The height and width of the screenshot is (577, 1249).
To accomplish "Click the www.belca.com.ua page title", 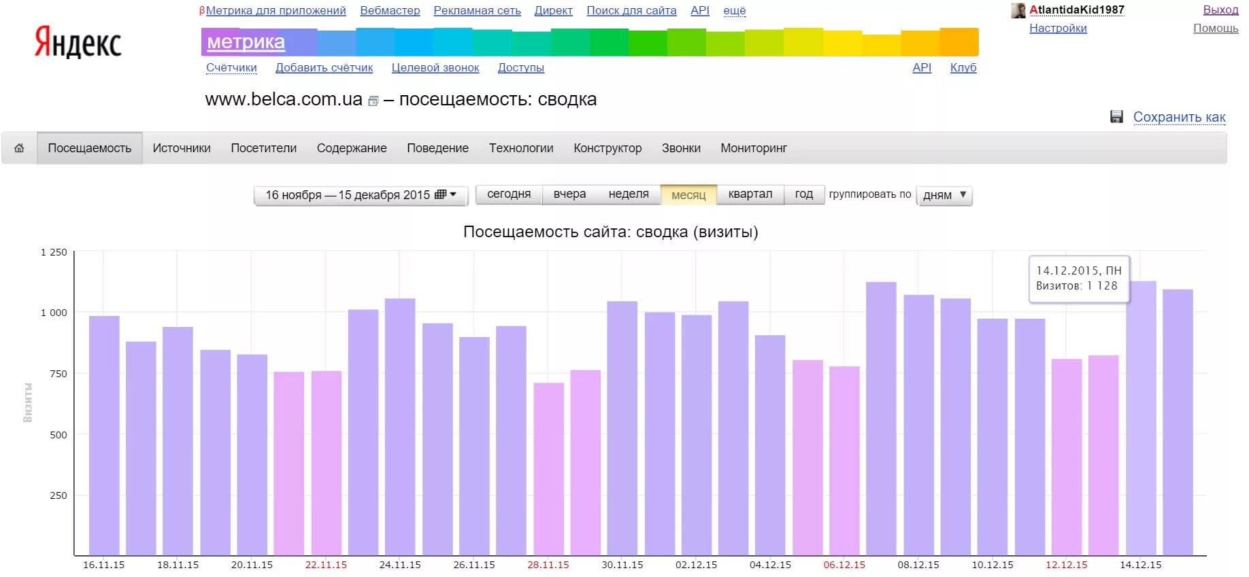I will click(284, 99).
